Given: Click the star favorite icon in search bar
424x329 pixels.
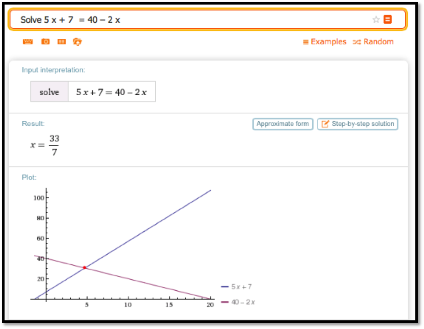Looking at the screenshot, I should pos(376,20).
